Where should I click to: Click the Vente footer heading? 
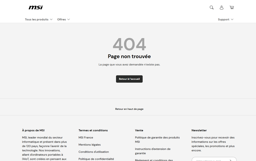pos(139,130)
